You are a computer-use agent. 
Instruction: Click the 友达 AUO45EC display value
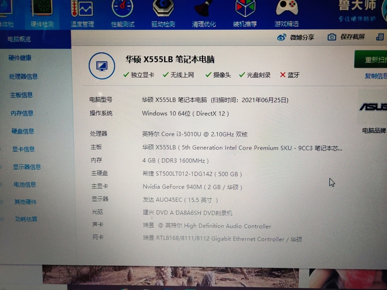pos(180,200)
